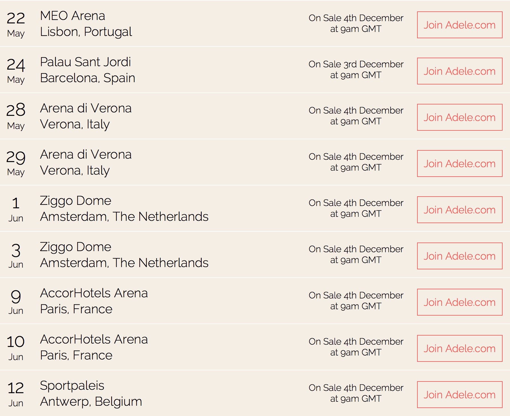Click Ziggo Dome venue for 1 Jun
Image resolution: width=510 pixels, height=416 pixels.
(x=76, y=201)
